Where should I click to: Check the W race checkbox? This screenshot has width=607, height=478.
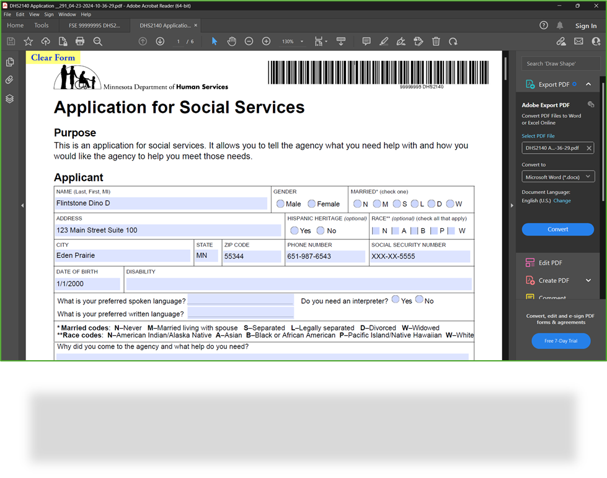451,231
